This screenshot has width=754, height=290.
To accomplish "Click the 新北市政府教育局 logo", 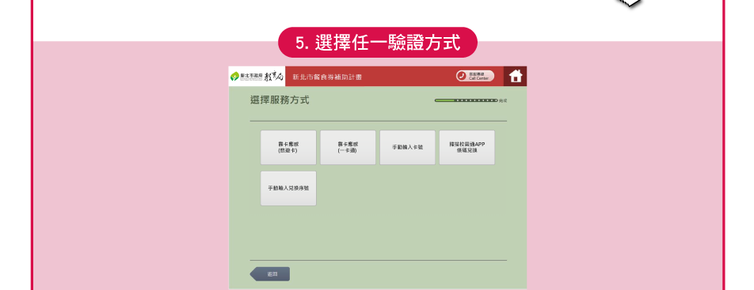I will pyautogui.click(x=257, y=77).
